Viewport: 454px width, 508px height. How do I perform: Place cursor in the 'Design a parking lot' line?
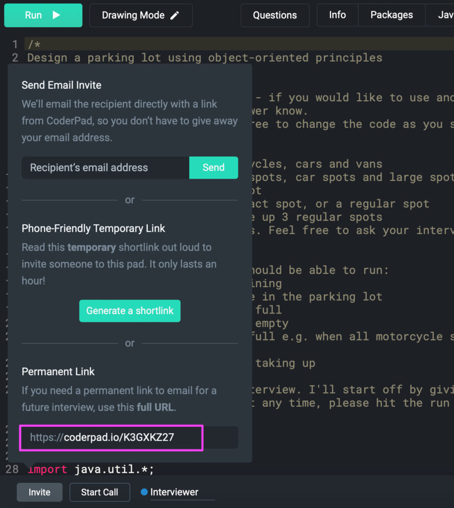205,58
